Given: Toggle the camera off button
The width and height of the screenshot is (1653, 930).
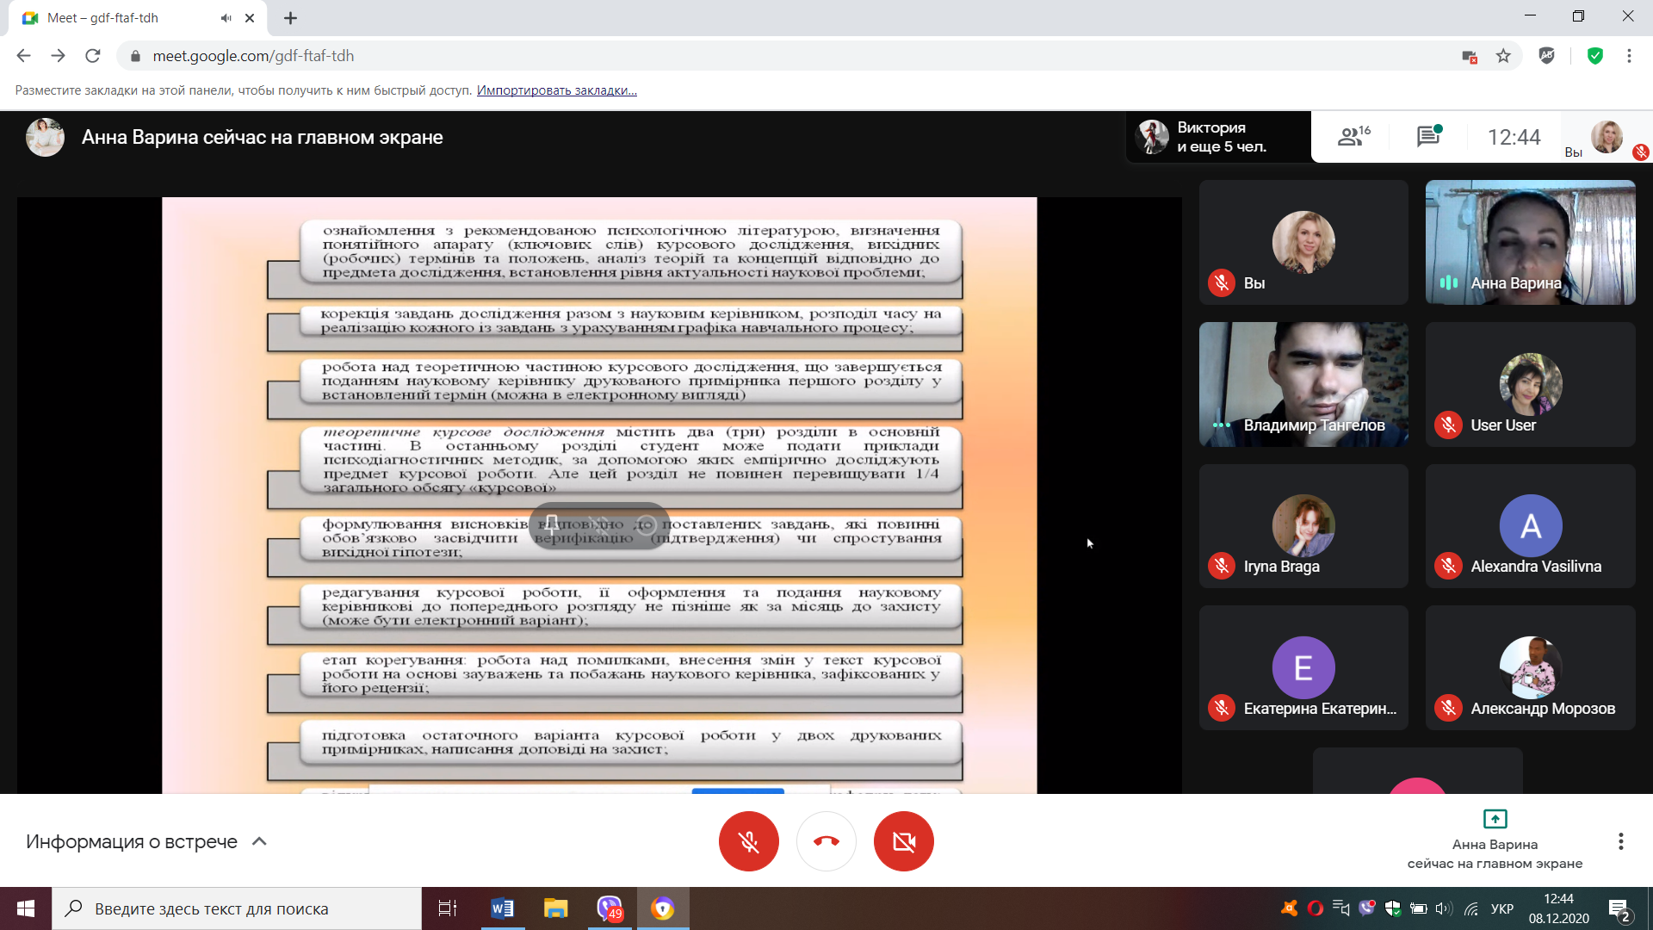Looking at the screenshot, I should click(x=903, y=841).
